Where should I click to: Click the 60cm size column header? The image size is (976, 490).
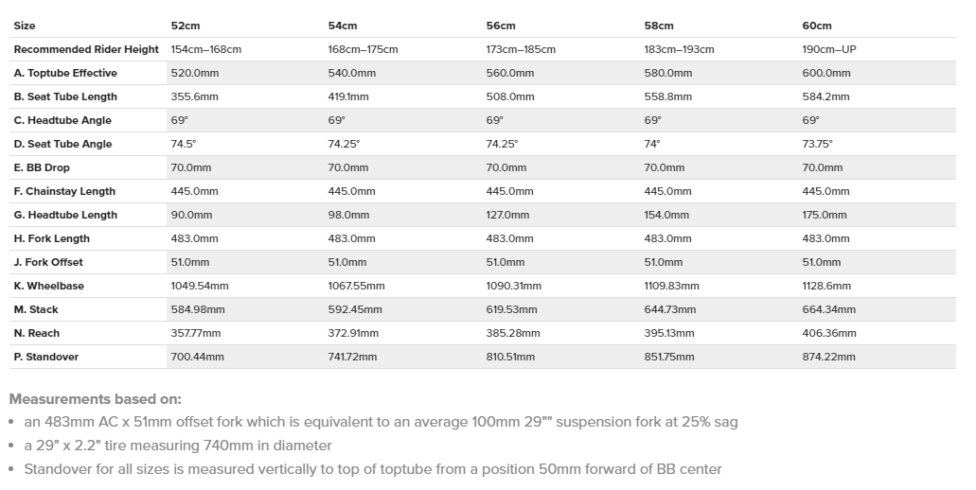817,26
